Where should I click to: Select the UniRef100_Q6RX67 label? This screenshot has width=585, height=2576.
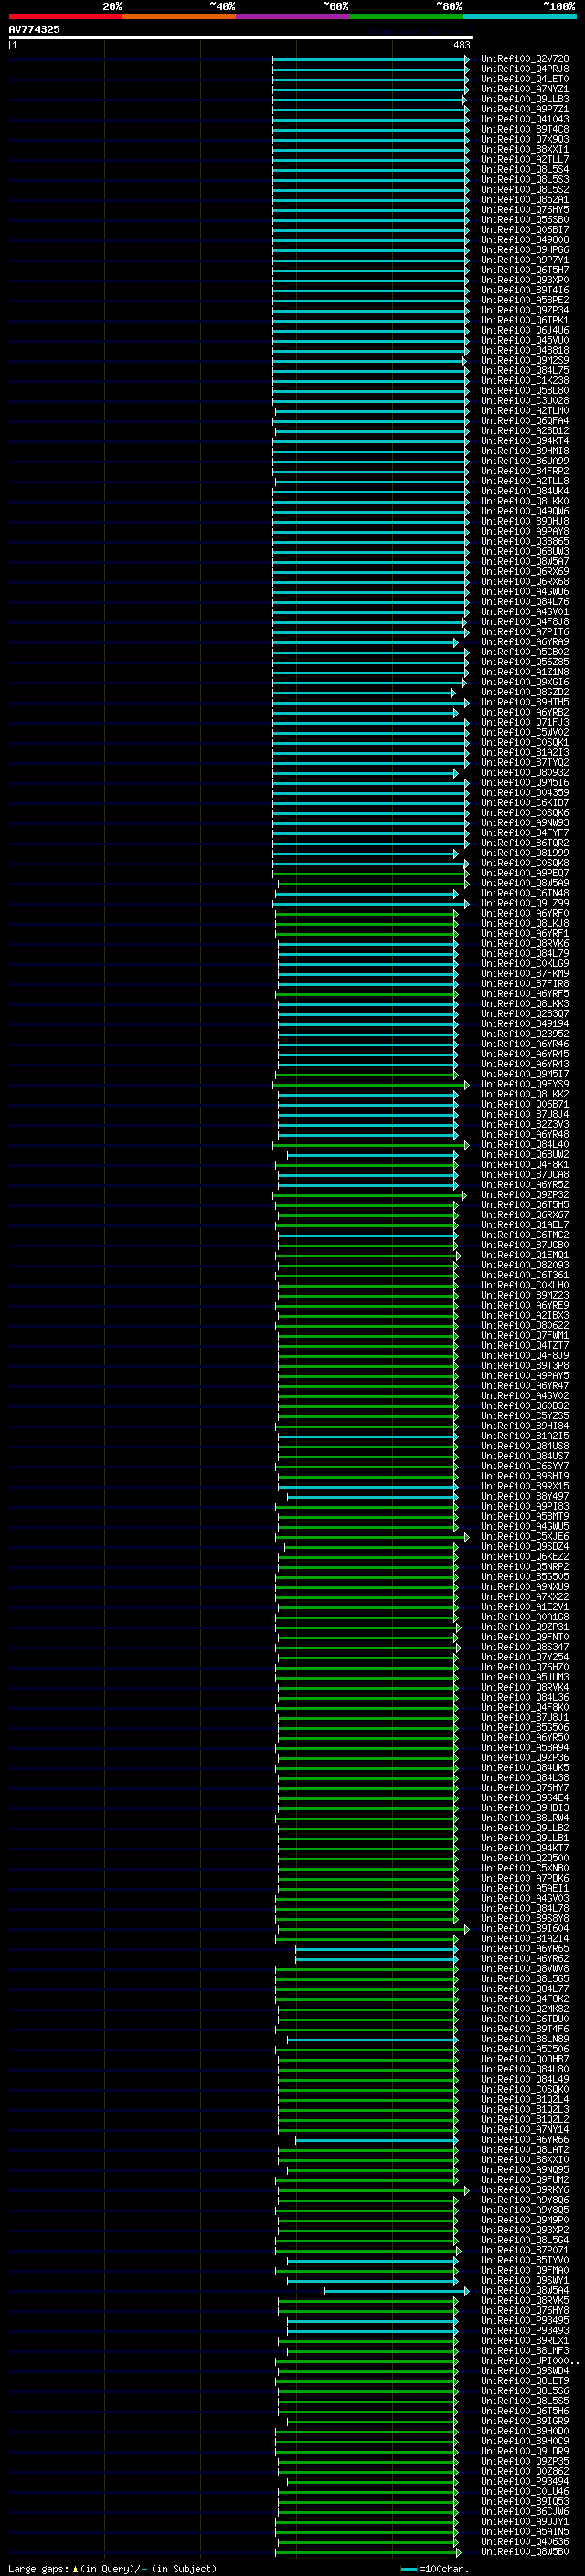[x=525, y=1215]
